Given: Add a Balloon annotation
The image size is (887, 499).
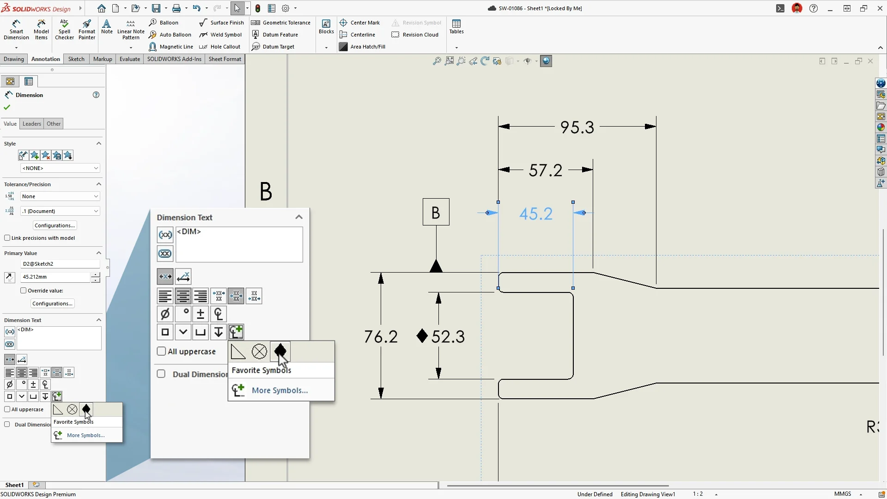Looking at the screenshot, I should point(164,23).
